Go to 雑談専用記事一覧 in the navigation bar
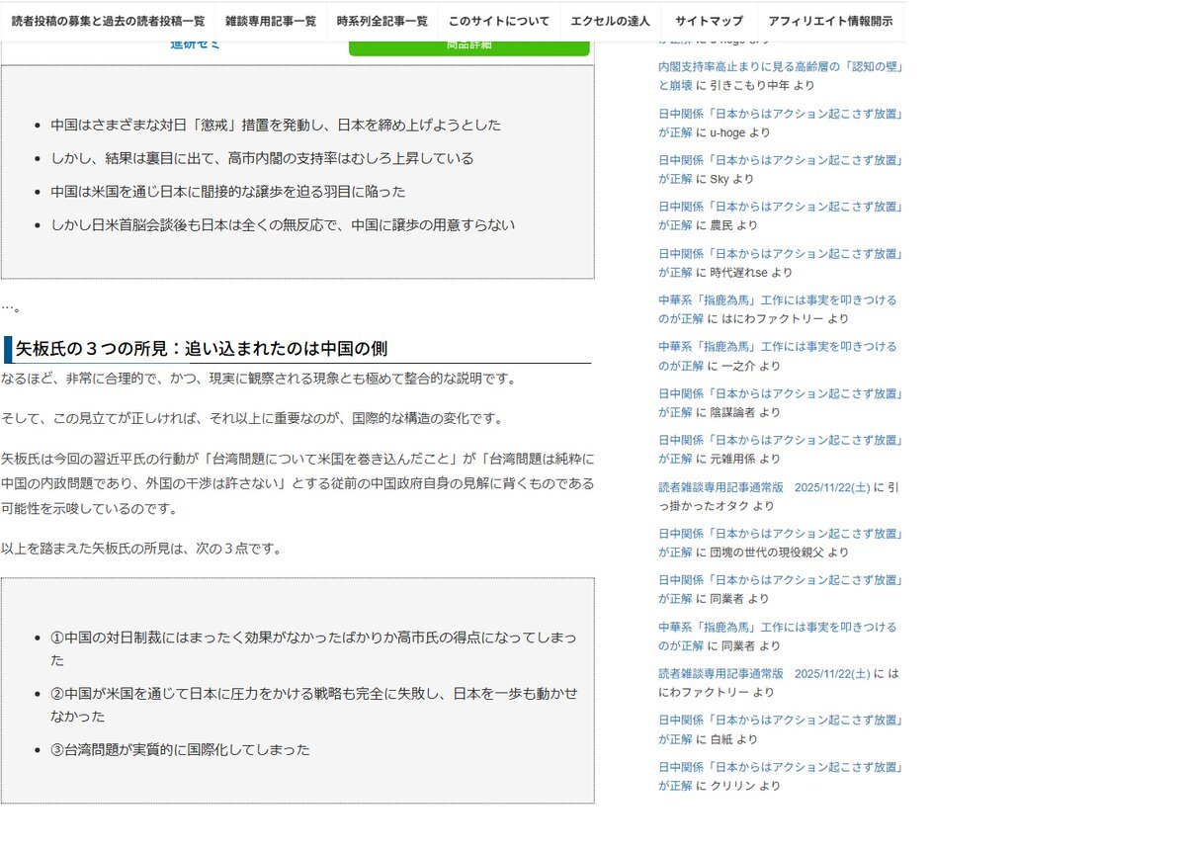This screenshot has width=1186, height=851. (270, 21)
